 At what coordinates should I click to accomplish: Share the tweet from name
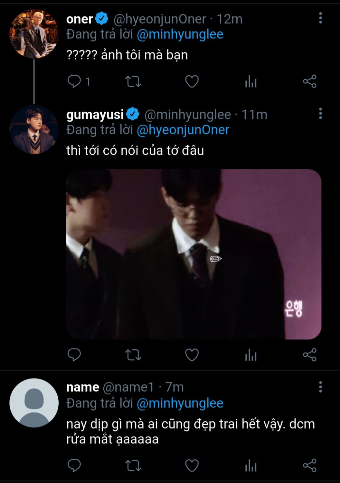pyautogui.click(x=309, y=465)
